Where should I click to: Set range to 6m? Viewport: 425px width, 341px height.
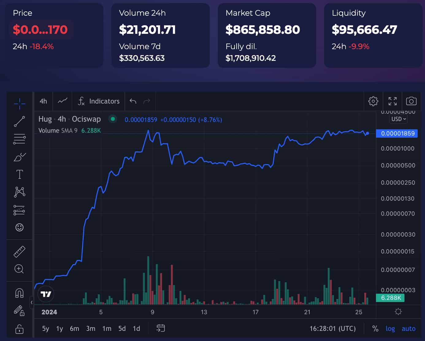[x=75, y=328]
